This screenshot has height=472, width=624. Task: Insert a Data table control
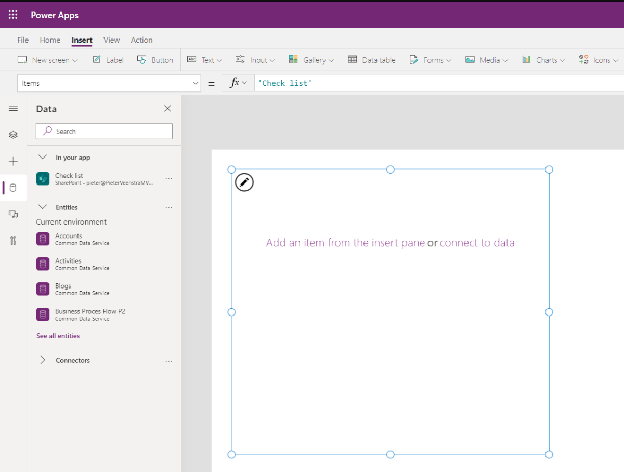pos(372,60)
